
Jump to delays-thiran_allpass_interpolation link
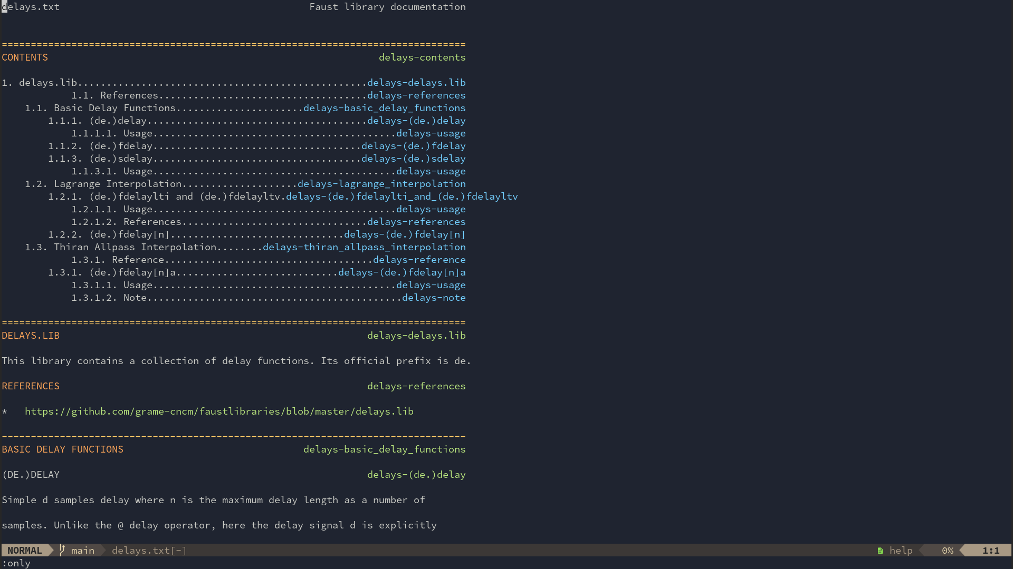pyautogui.click(x=364, y=247)
